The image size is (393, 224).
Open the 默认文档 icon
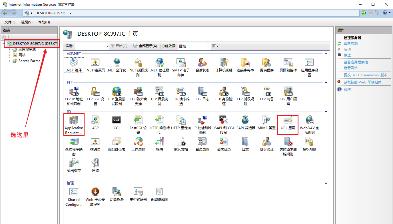(x=181, y=144)
